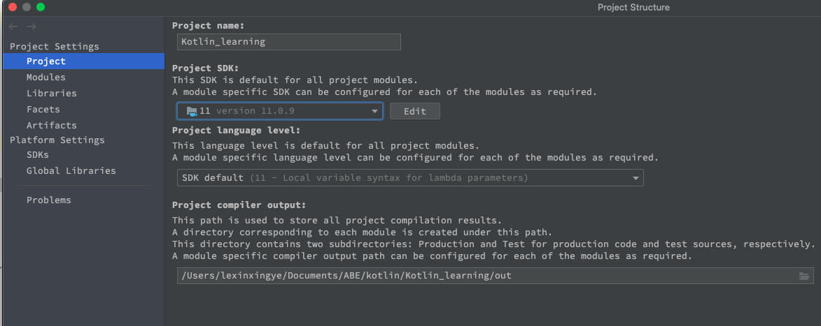821x326 pixels.
Task: Show Global Libraries settings
Action: pyautogui.click(x=71, y=171)
